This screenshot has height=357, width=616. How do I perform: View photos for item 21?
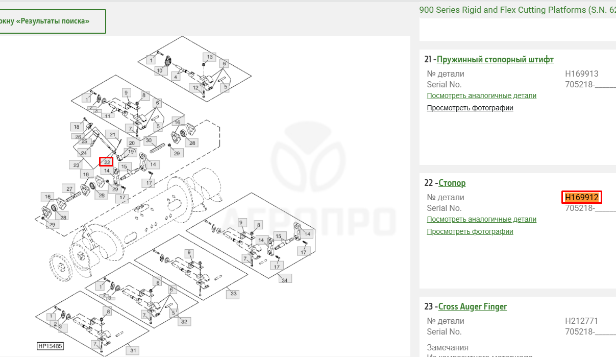click(470, 108)
